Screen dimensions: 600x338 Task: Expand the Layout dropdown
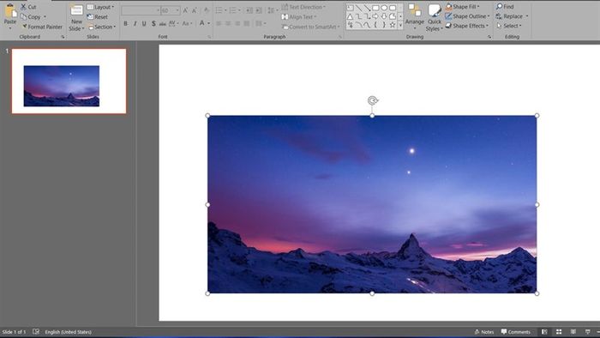point(100,7)
